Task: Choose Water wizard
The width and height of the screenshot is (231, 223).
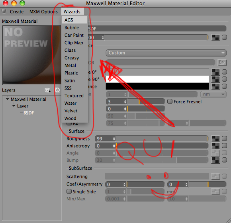Action: tap(75, 103)
